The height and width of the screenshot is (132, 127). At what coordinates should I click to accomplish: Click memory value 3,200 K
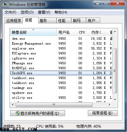point(99,68)
